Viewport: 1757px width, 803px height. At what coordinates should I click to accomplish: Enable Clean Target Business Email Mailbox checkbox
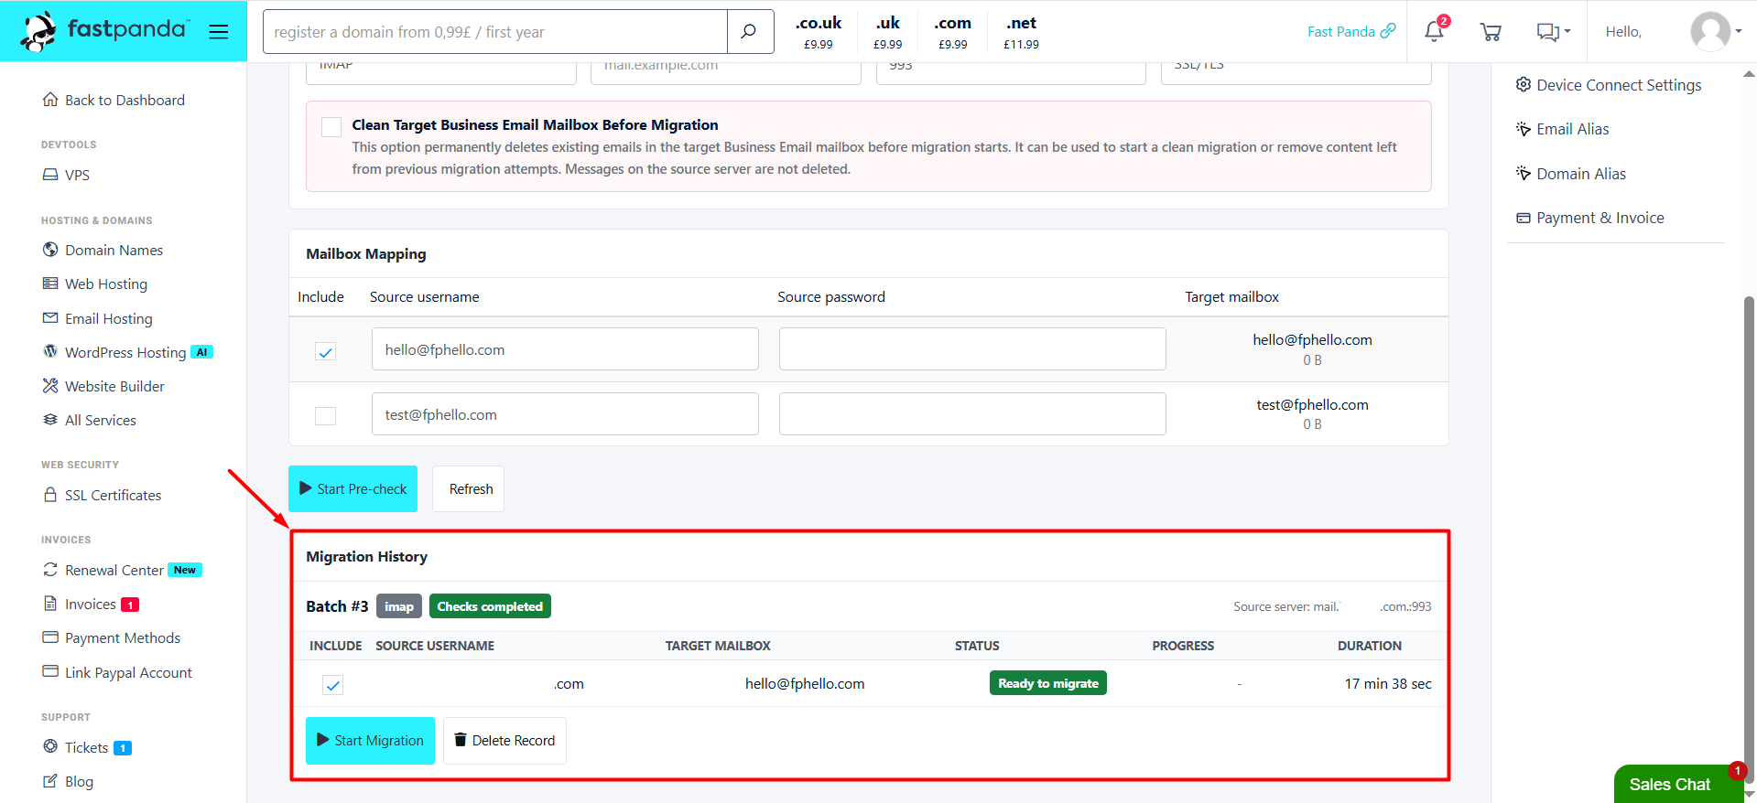click(331, 126)
